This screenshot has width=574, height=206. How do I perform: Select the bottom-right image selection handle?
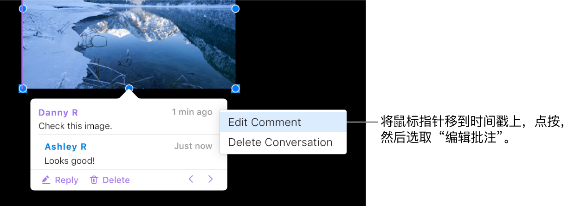235,88
